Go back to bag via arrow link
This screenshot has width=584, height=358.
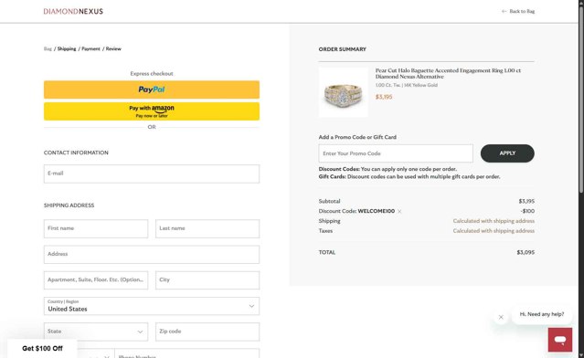pos(518,11)
